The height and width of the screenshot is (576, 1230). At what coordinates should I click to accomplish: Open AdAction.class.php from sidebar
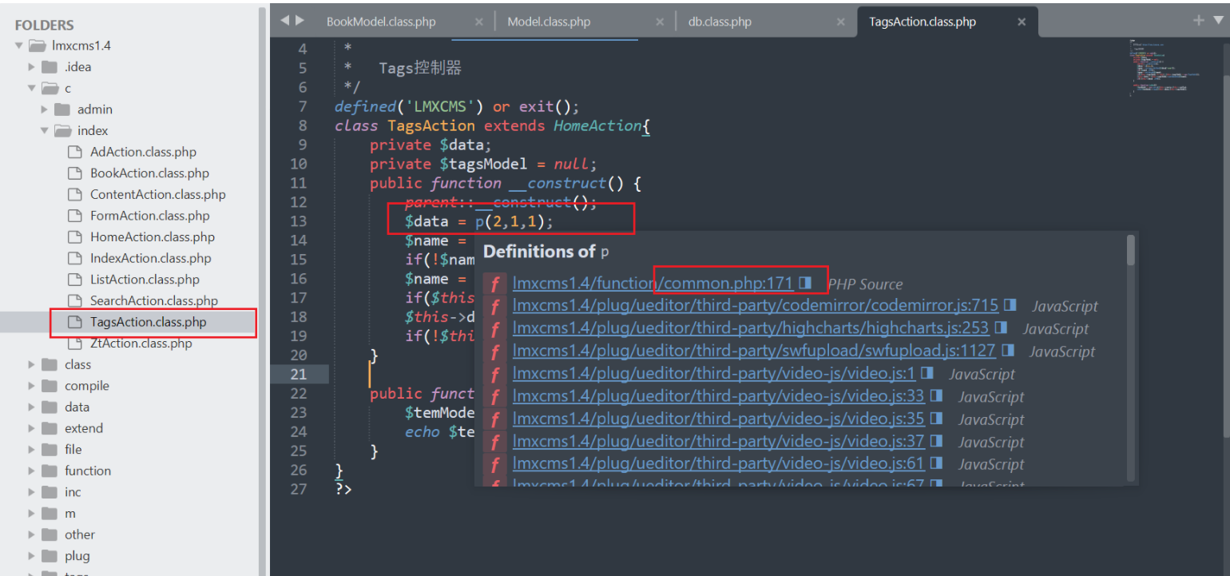[x=143, y=152]
